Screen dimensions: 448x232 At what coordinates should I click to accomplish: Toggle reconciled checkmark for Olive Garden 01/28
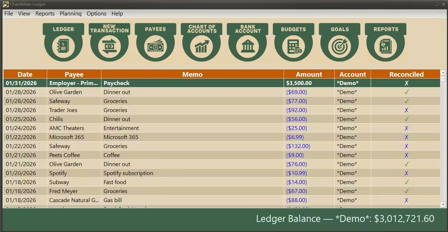[406, 92]
